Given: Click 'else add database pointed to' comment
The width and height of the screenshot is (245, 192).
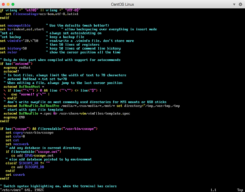Looking at the screenshot, I should pos(49,159).
